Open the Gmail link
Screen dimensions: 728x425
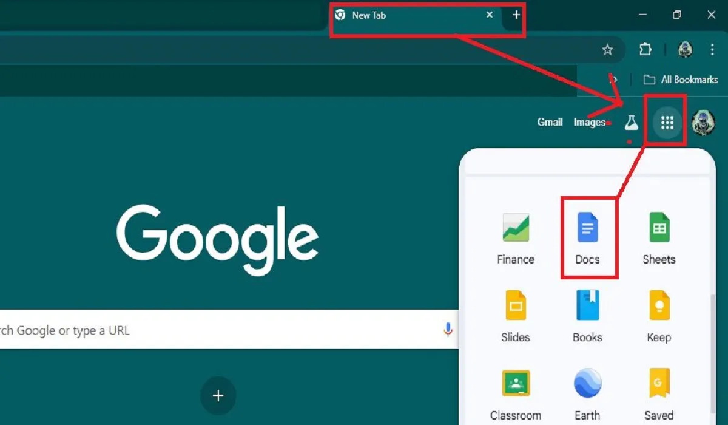550,122
